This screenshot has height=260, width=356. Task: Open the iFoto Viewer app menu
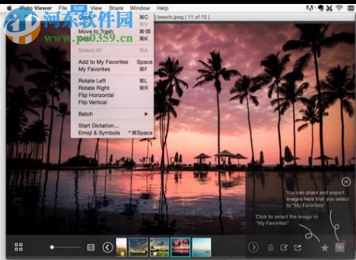[35, 8]
